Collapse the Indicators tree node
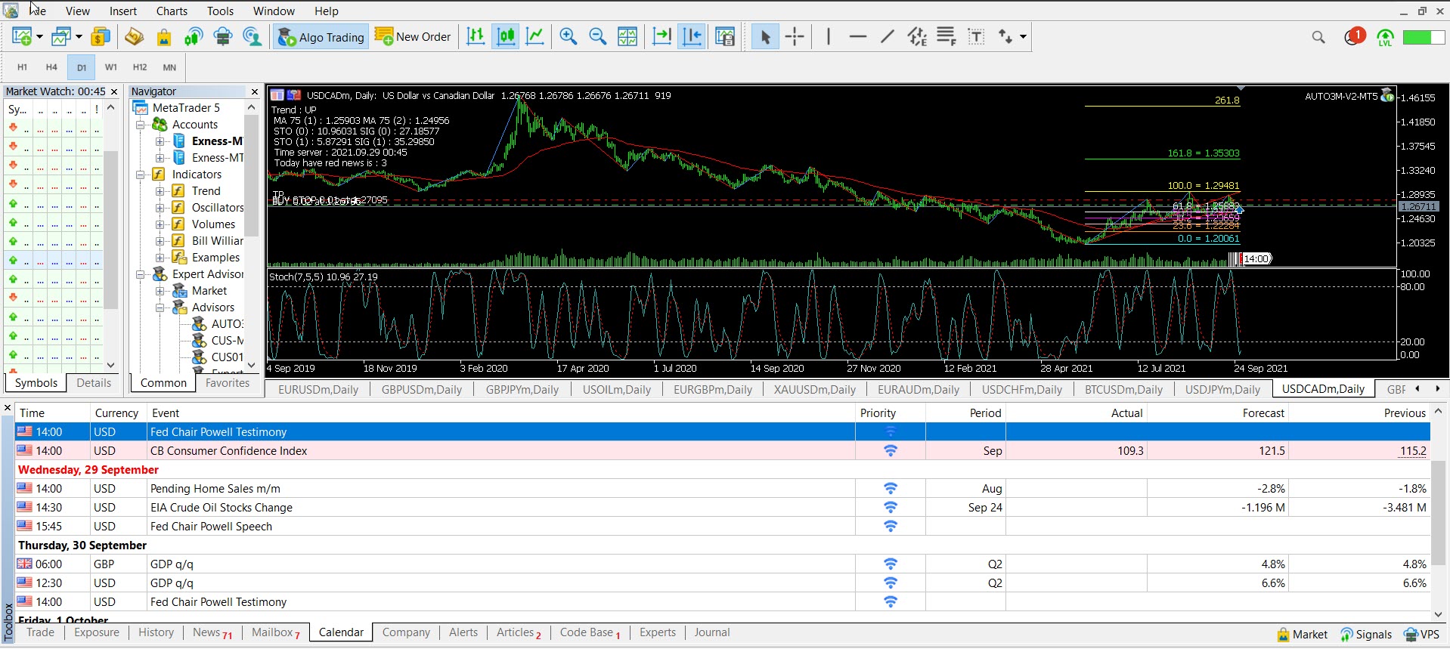The image size is (1450, 649). point(141,175)
